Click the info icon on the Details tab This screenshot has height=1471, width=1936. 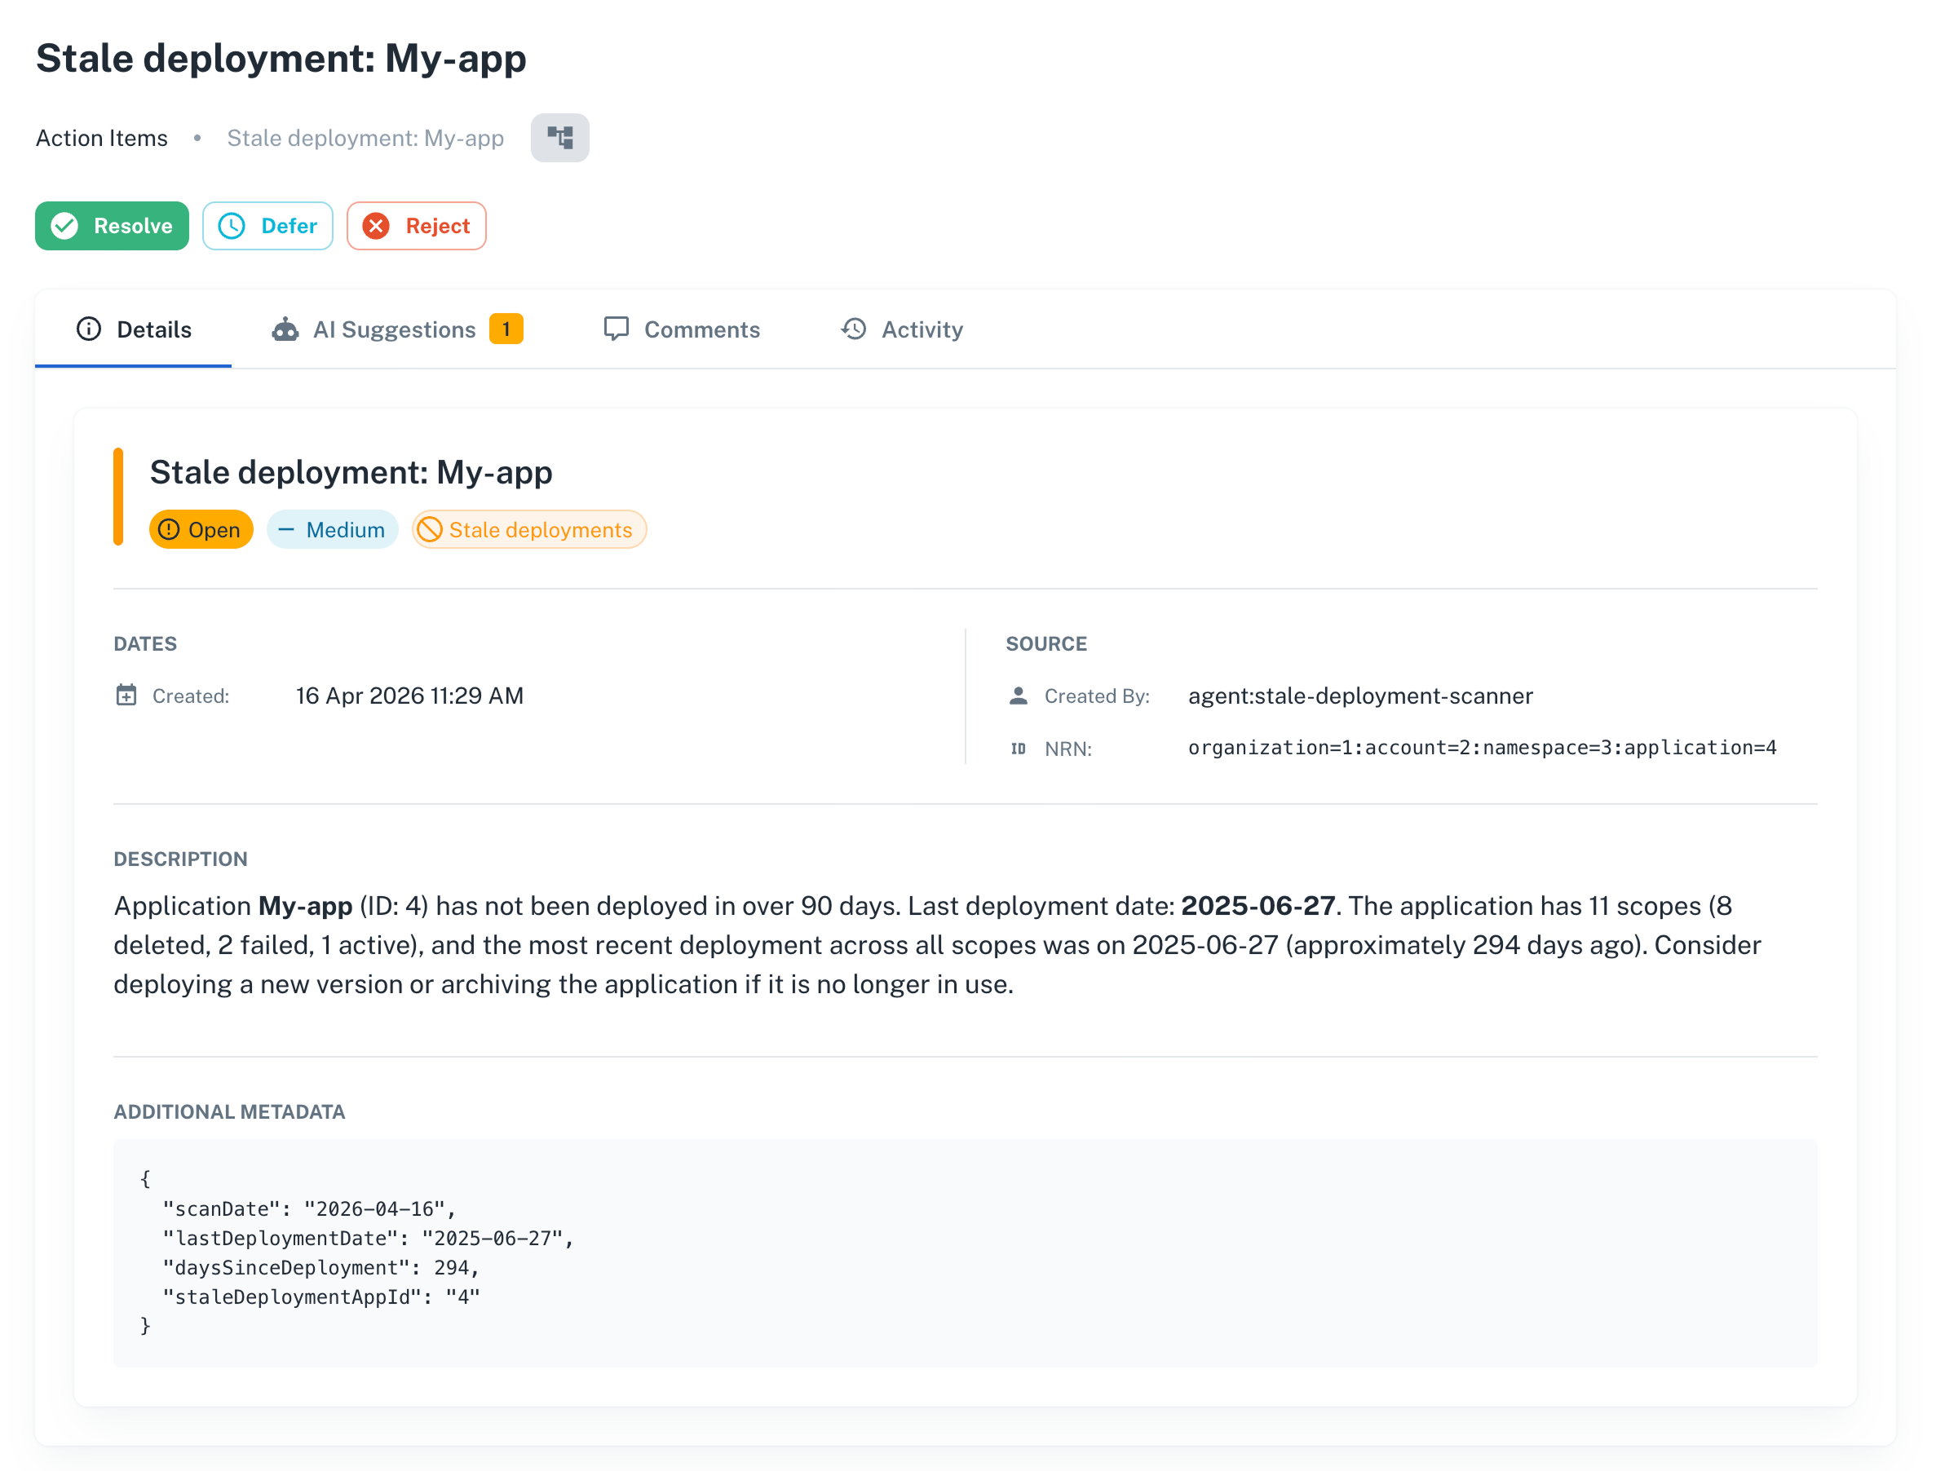tap(88, 329)
